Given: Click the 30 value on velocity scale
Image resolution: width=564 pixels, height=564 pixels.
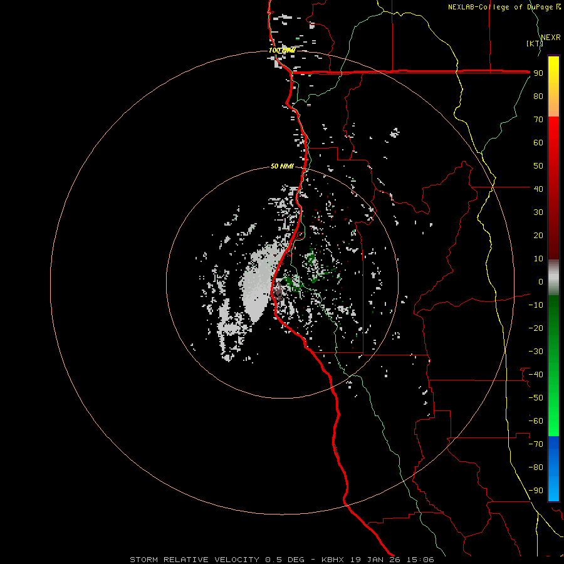Looking at the screenshot, I should click(538, 212).
